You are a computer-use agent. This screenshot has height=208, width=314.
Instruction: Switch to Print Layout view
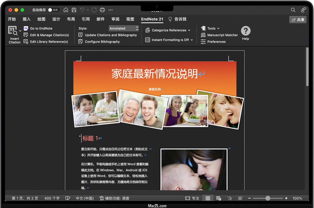tap(208, 198)
